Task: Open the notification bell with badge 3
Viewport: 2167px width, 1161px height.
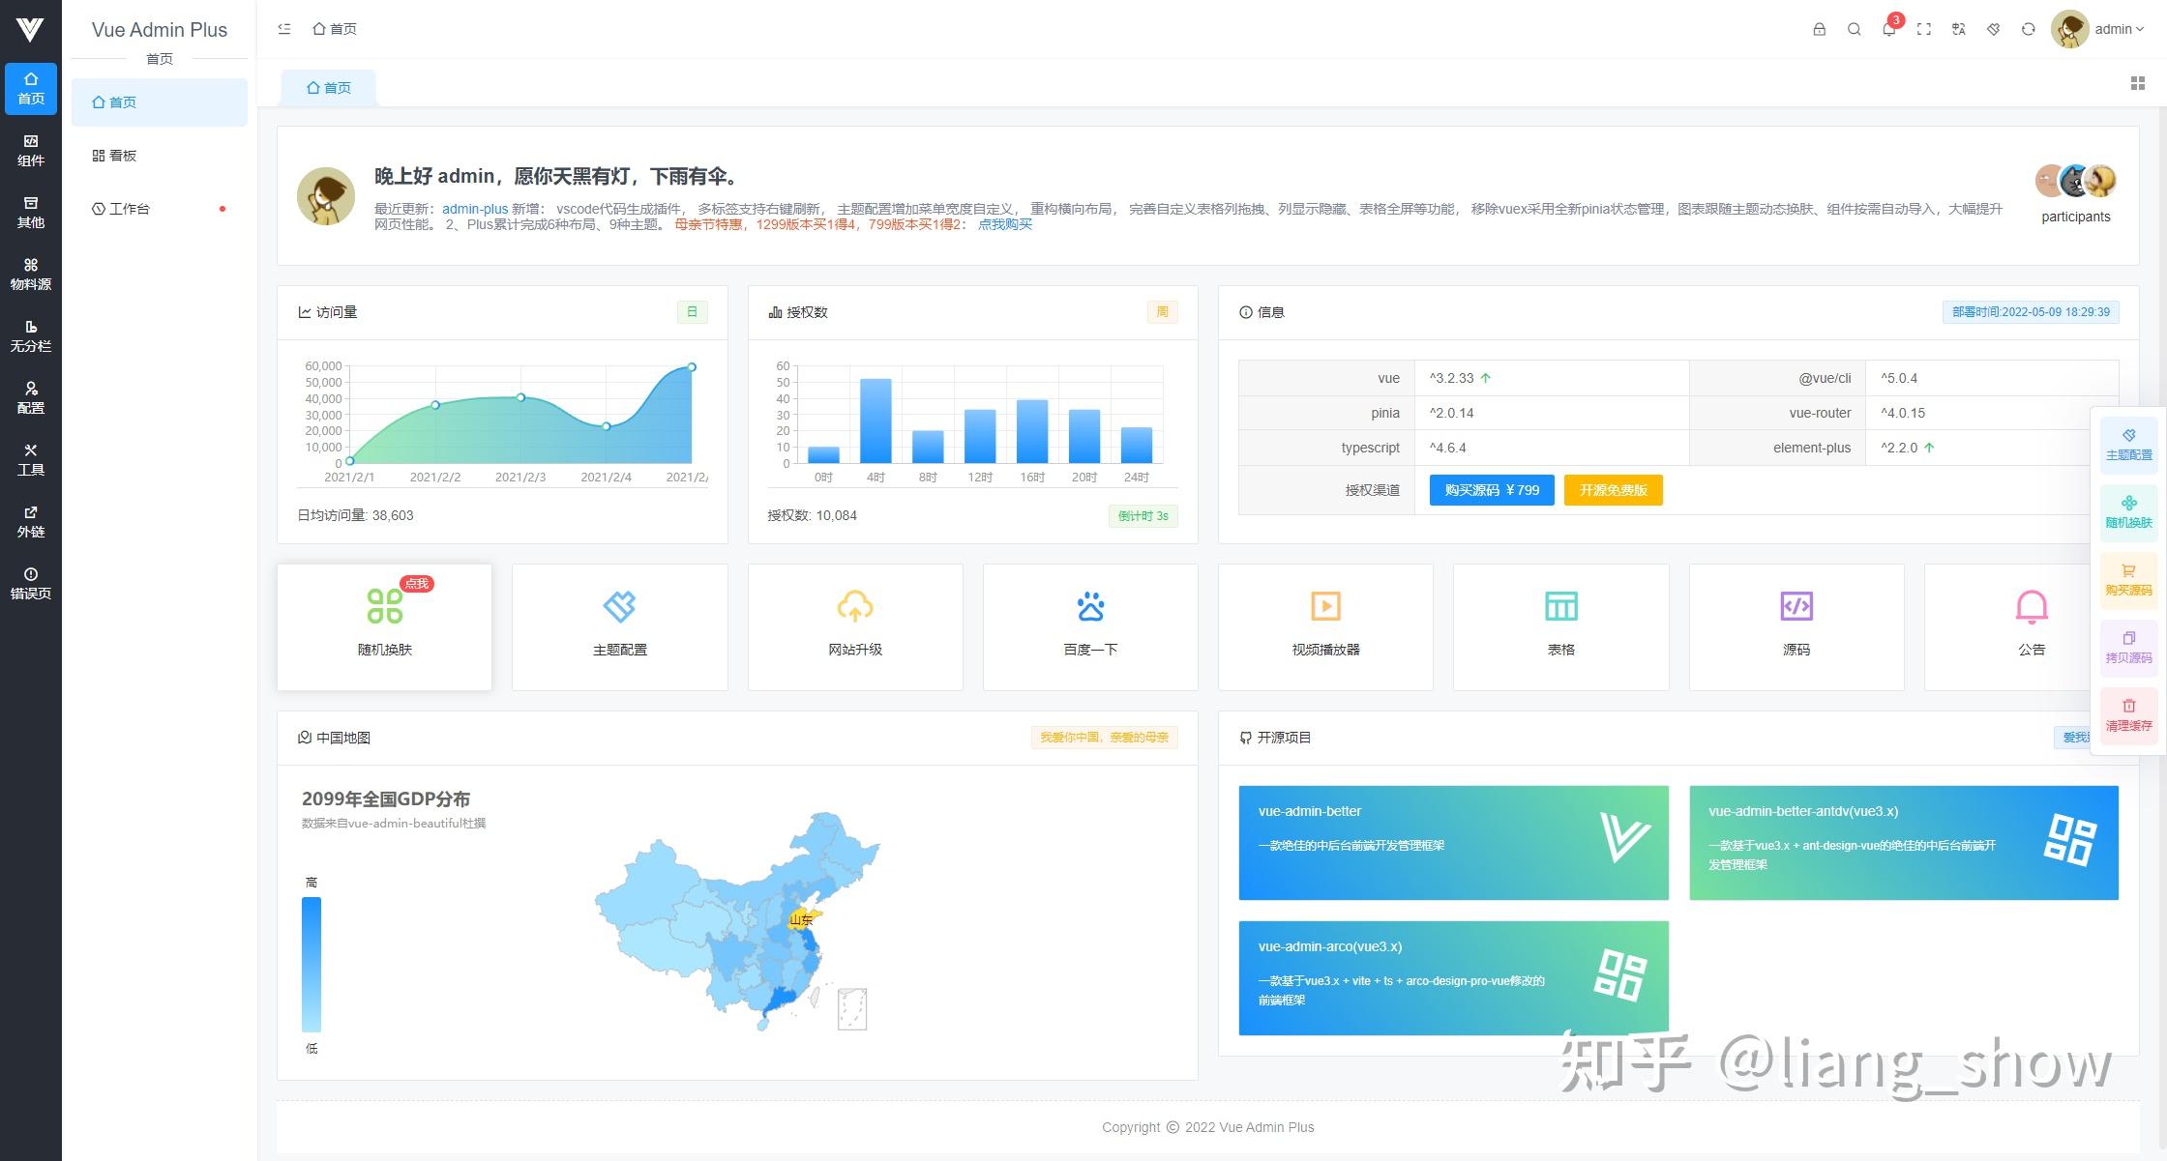Action: click(x=1888, y=29)
